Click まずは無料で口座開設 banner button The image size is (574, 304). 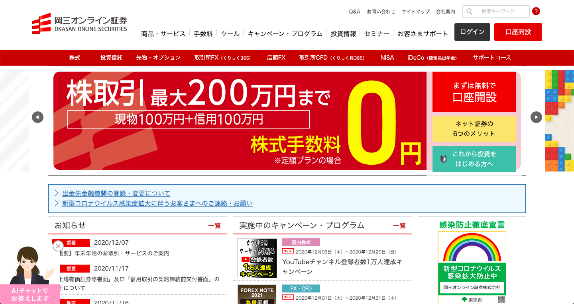click(474, 92)
